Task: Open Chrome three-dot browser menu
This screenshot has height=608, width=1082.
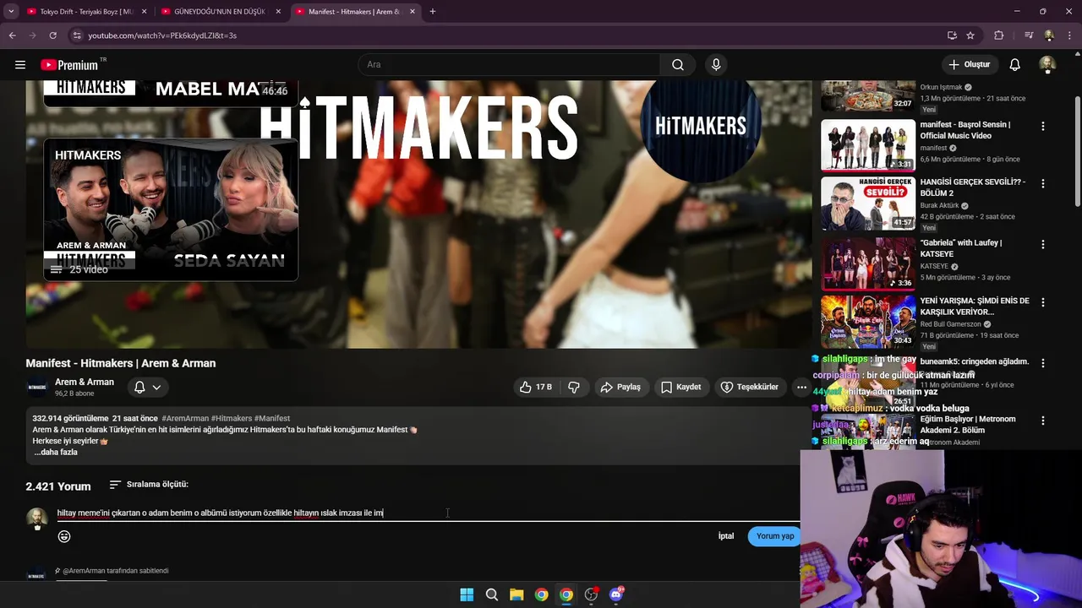Action: (1069, 35)
